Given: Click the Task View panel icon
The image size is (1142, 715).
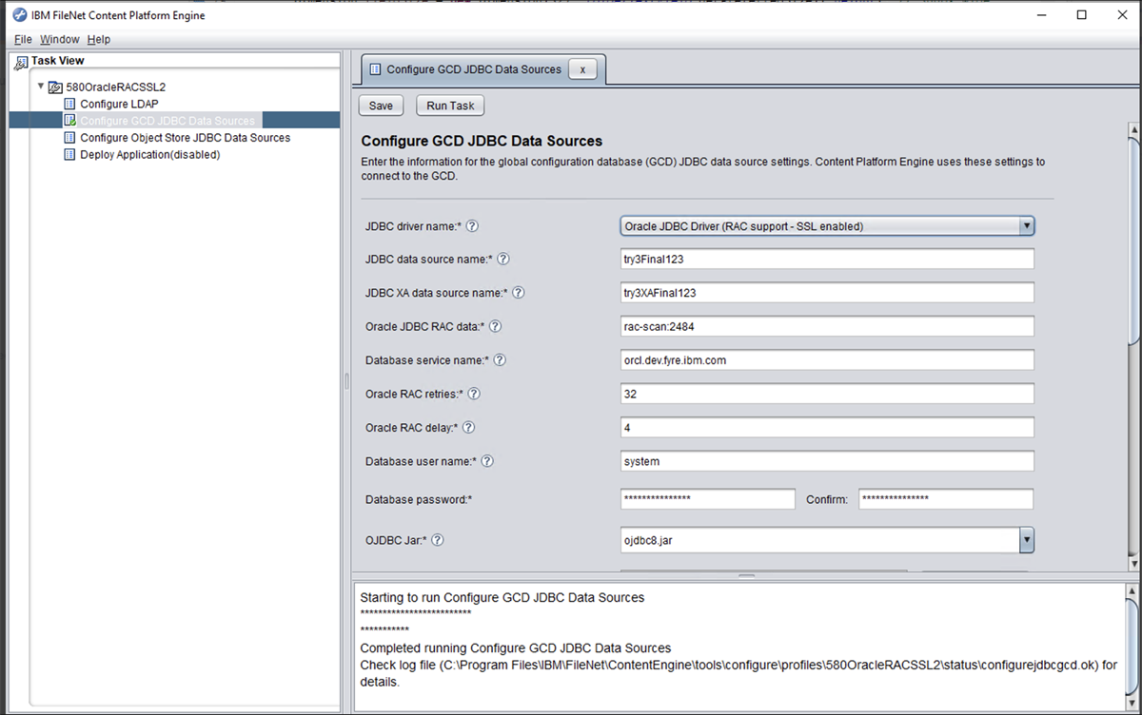Looking at the screenshot, I should (21, 61).
